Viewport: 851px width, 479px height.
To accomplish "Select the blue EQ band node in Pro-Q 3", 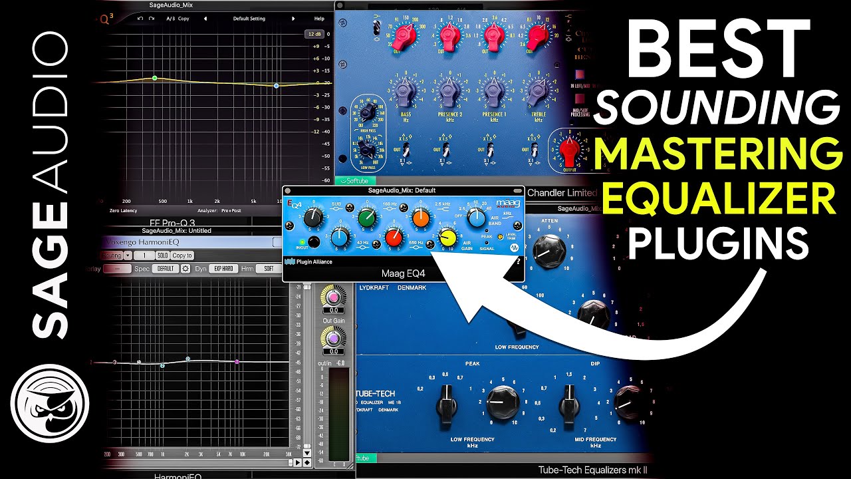I will point(277,86).
